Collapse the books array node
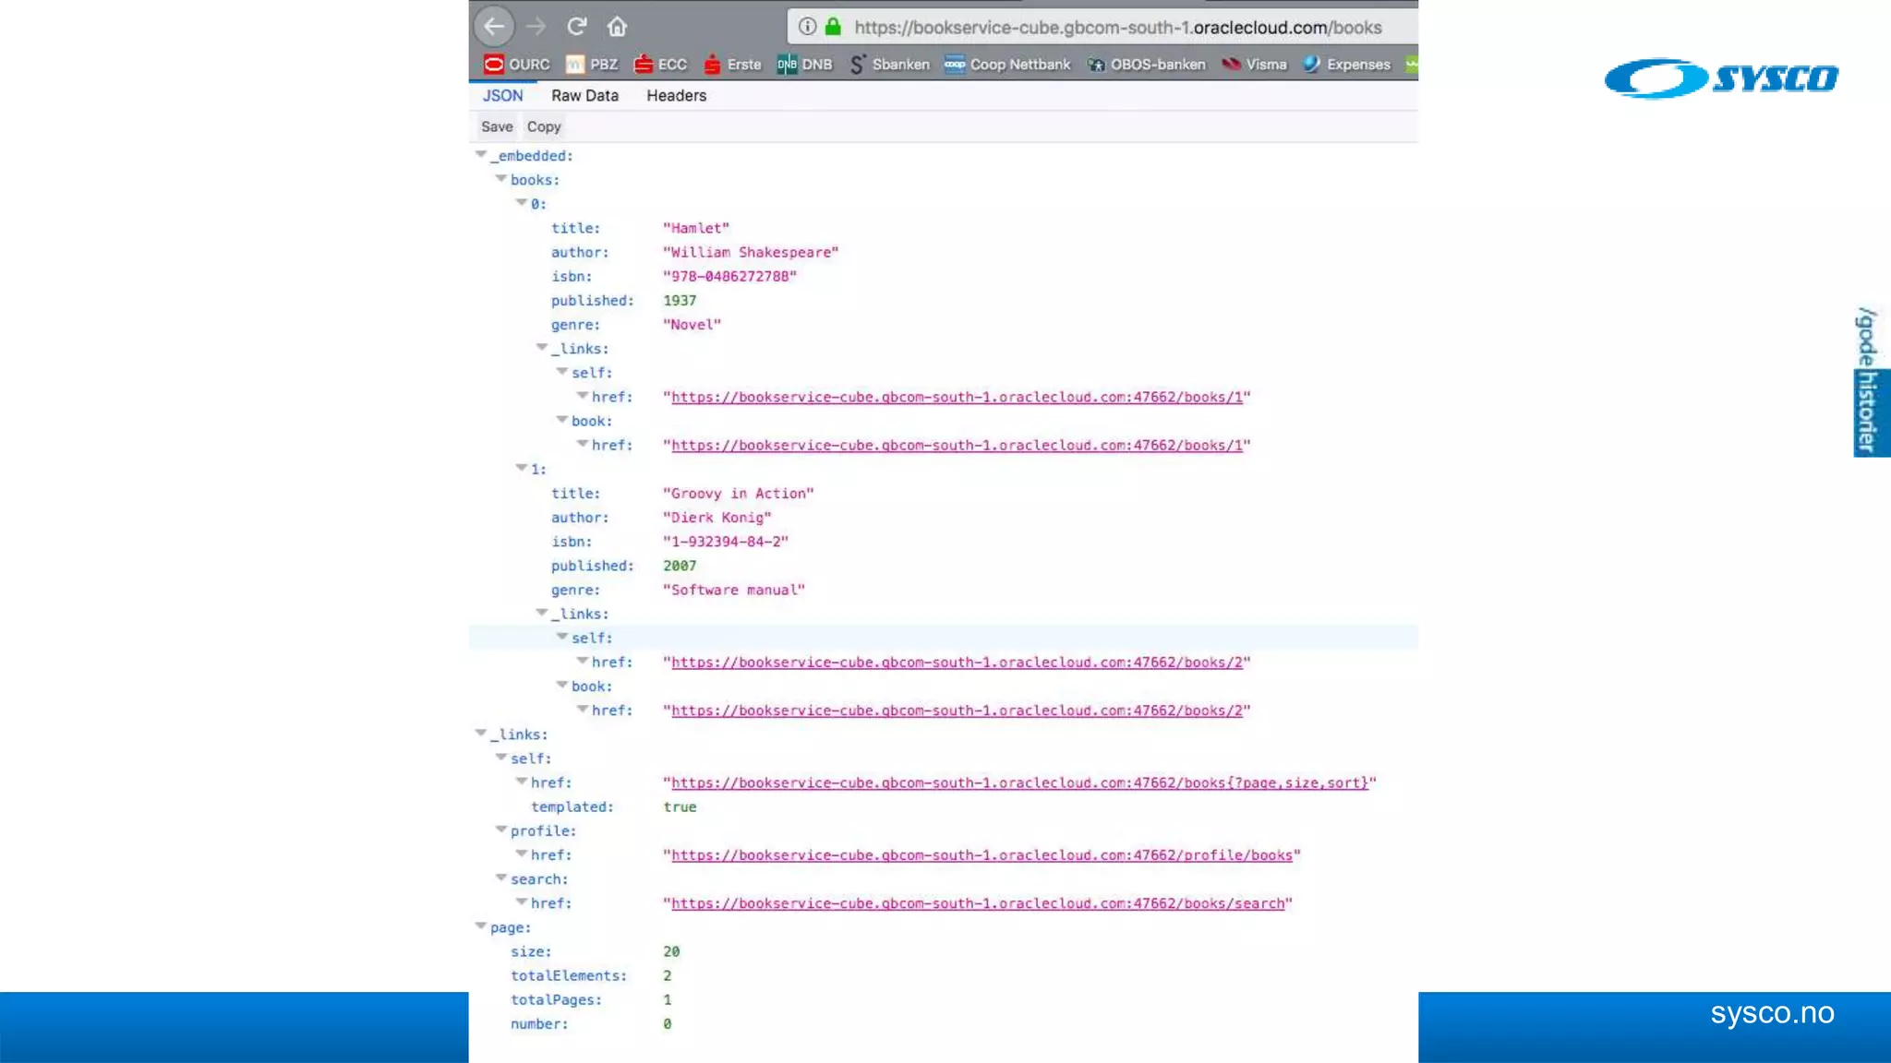The height and width of the screenshot is (1063, 1891). point(501,179)
